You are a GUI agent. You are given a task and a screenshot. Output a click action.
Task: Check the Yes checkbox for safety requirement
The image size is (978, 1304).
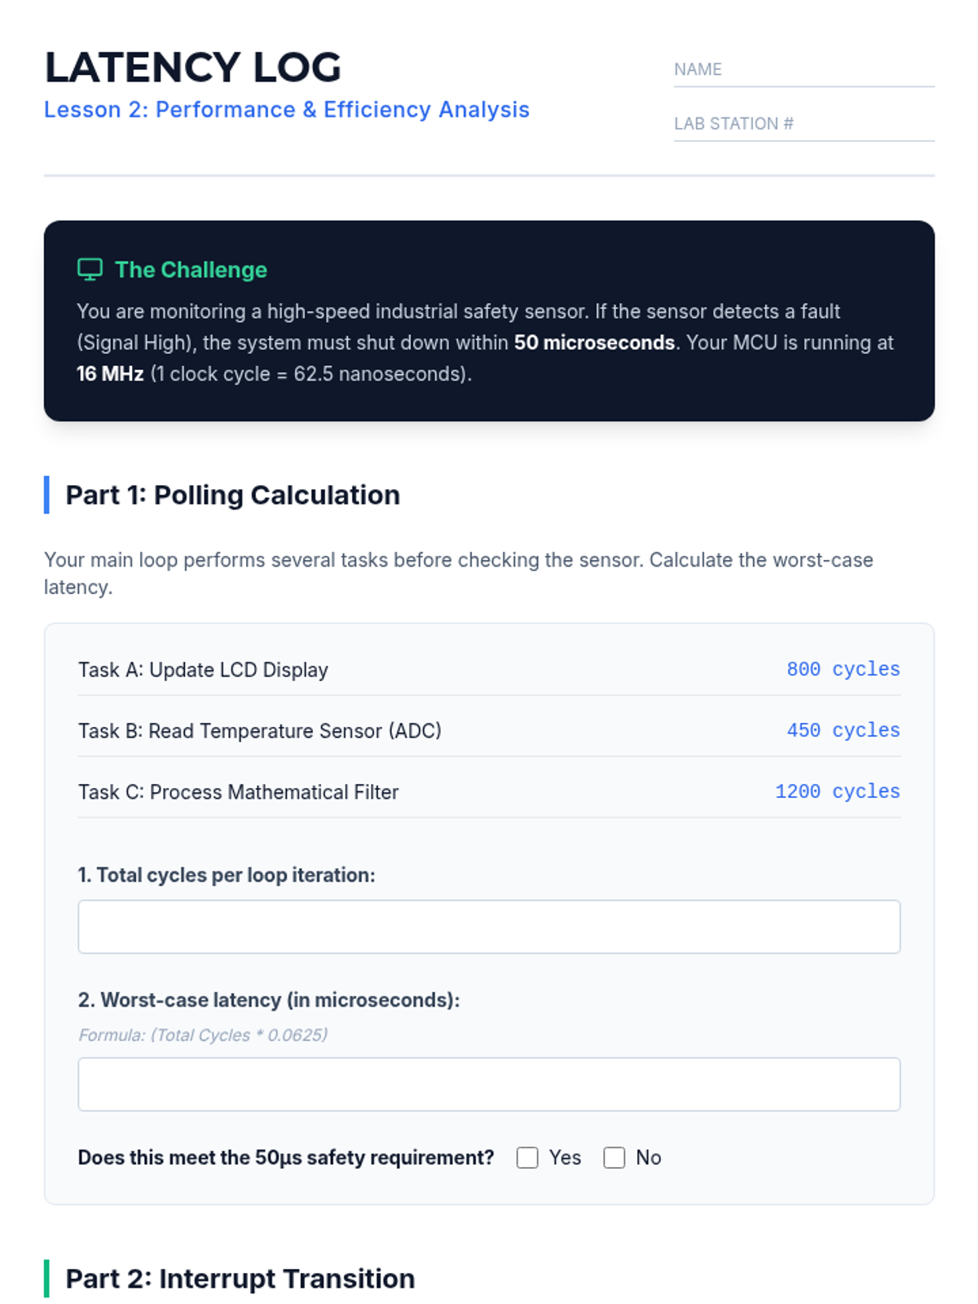point(527,1157)
